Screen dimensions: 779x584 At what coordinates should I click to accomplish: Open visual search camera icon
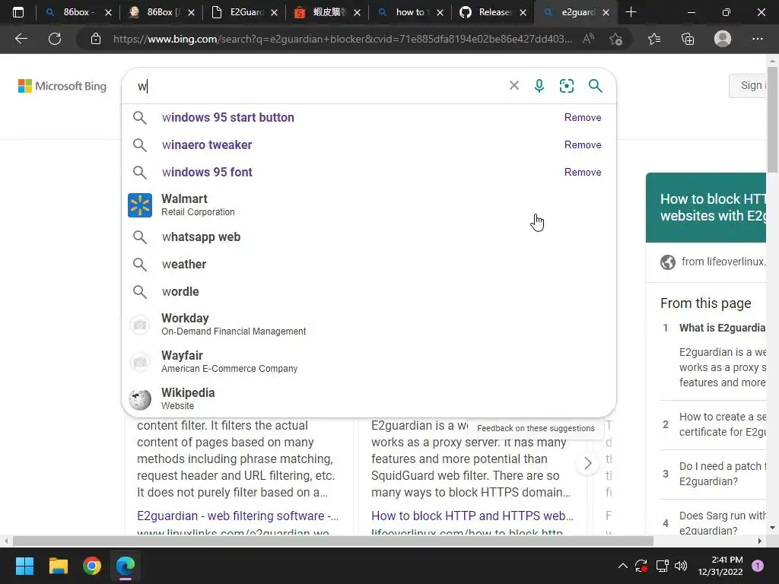[566, 86]
